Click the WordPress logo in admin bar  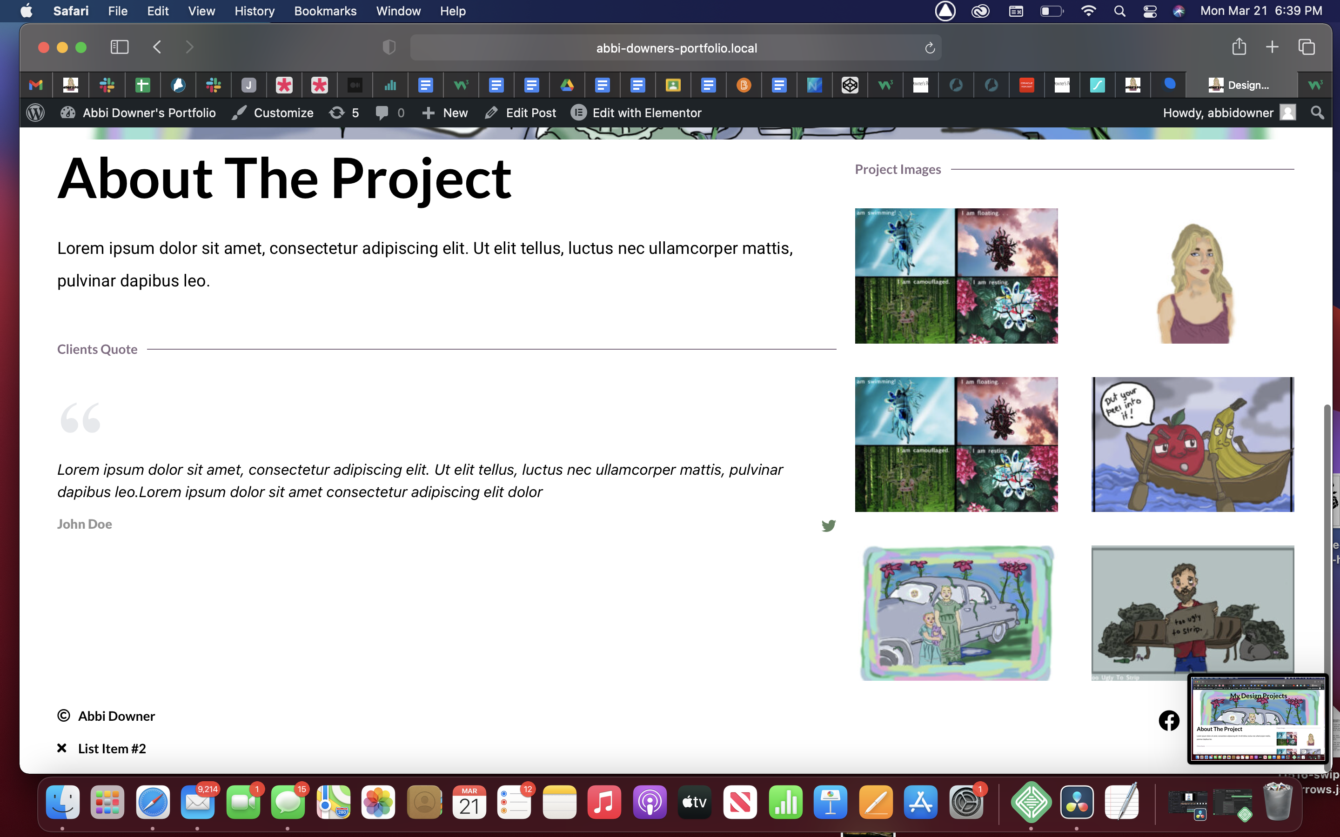(35, 113)
